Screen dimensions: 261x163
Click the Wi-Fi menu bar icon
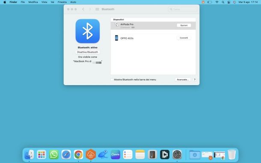point(217,2)
